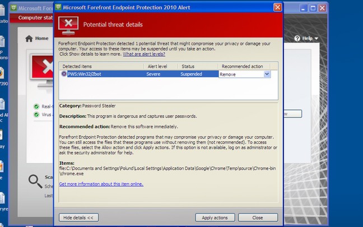Minimize the background Forefront window
Viewport: 363px width, 227px height.
click(x=304, y=8)
